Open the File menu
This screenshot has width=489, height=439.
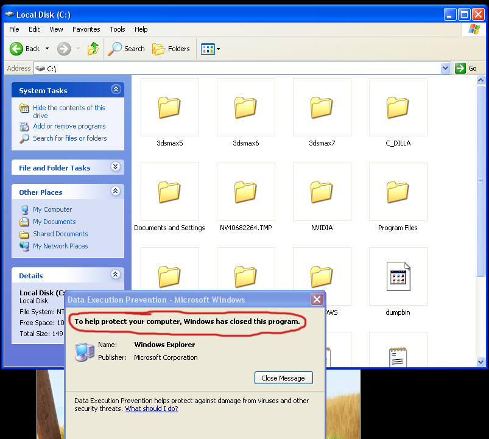(14, 29)
